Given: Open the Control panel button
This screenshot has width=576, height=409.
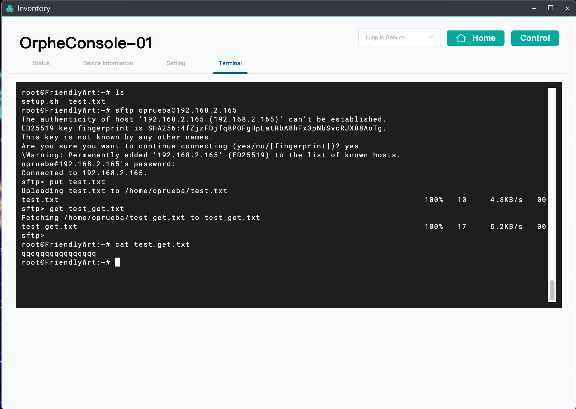Looking at the screenshot, I should (x=535, y=38).
